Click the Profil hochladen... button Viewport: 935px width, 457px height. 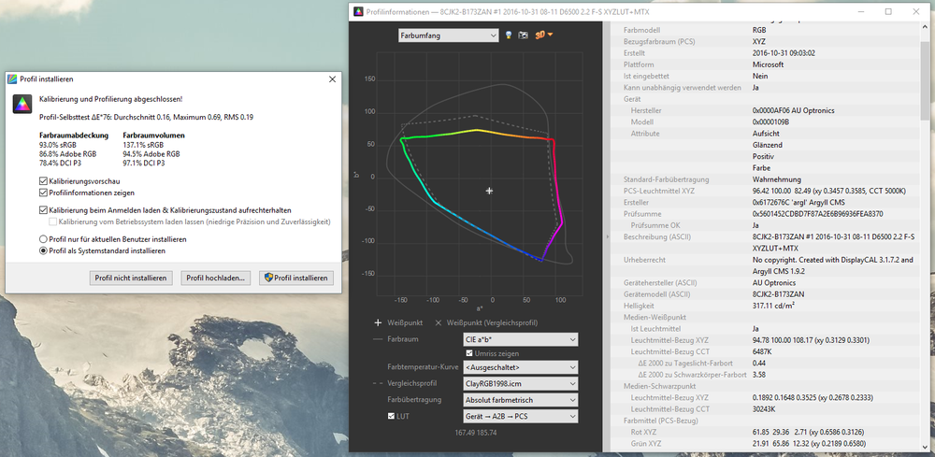[x=215, y=278]
